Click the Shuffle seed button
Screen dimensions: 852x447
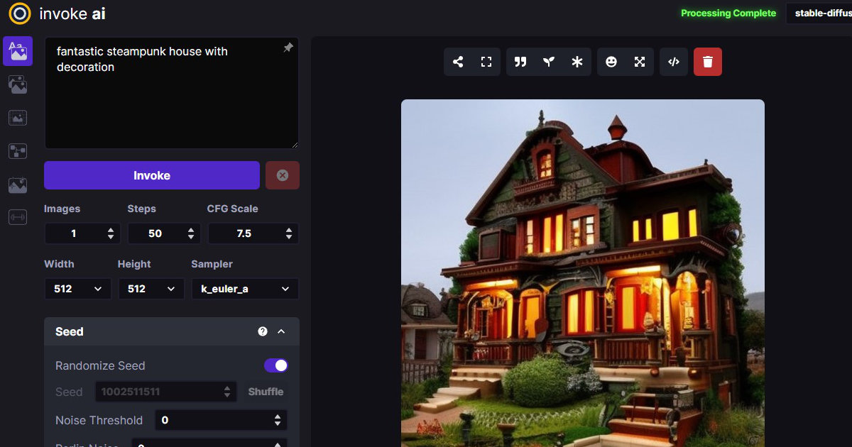coord(266,392)
